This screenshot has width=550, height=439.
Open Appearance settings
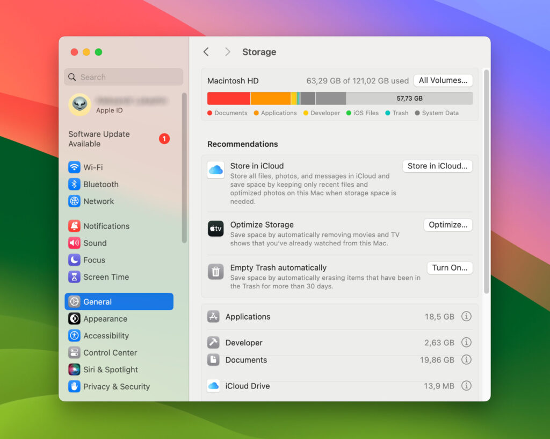(104, 318)
